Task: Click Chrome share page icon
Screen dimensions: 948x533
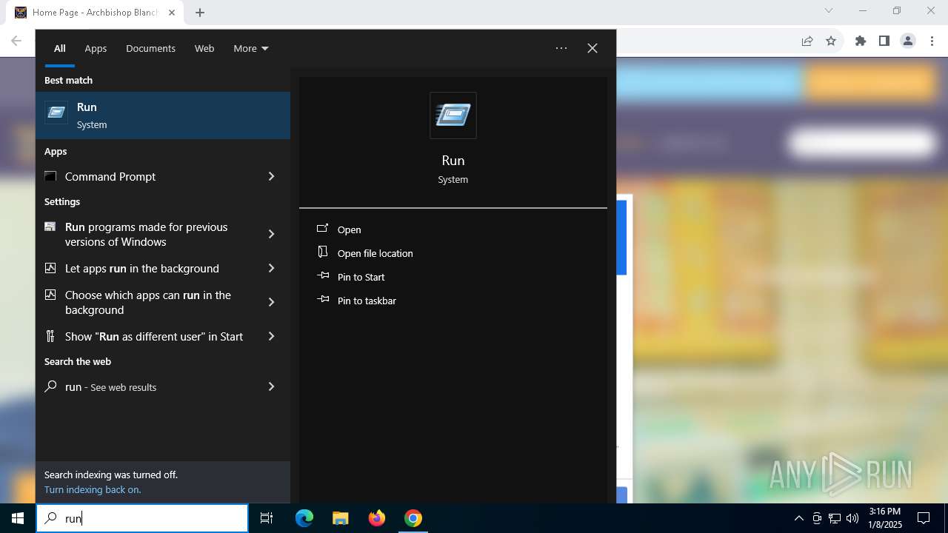Action: point(807,41)
